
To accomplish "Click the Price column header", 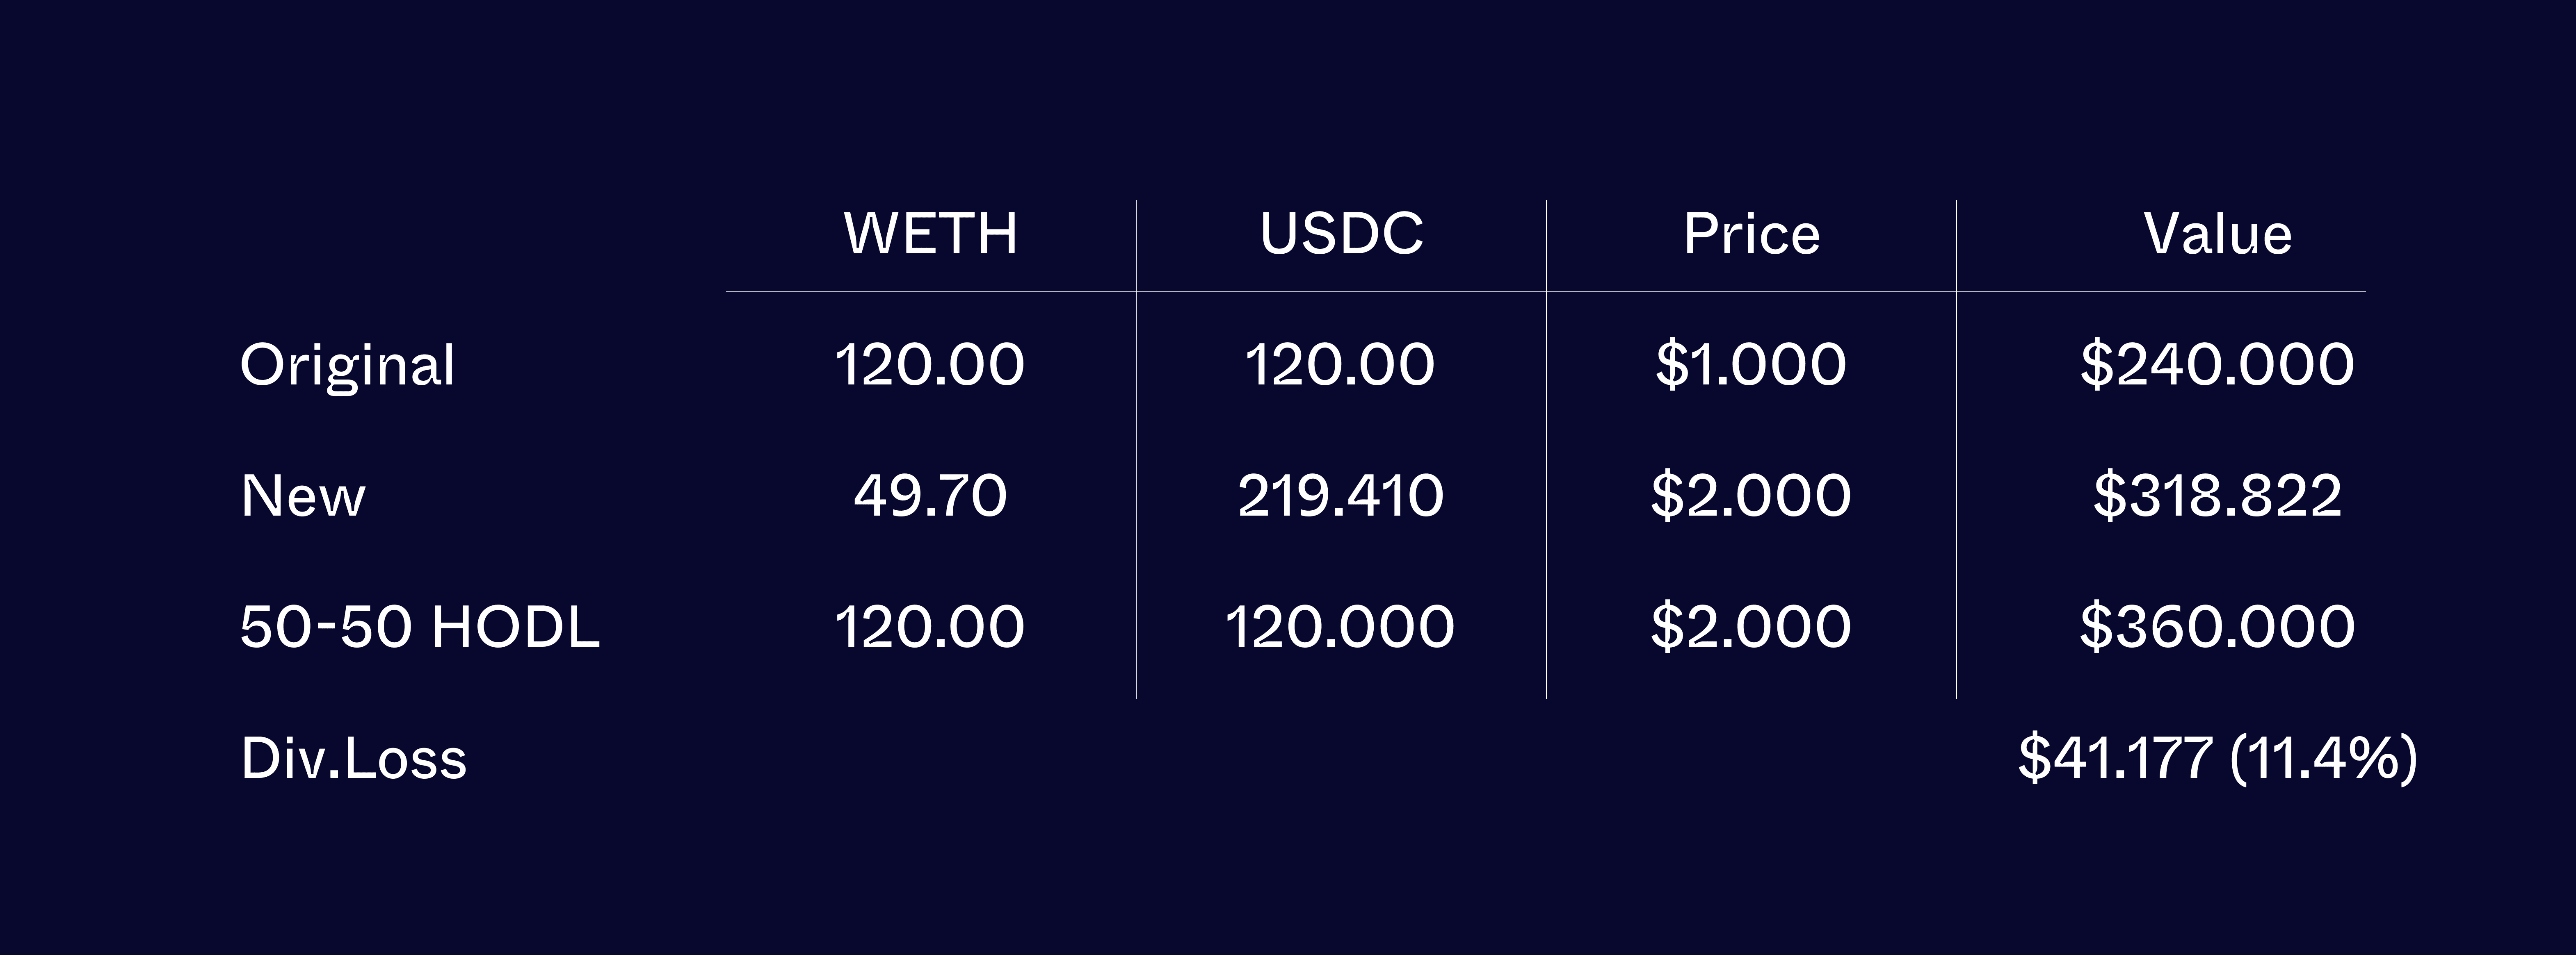I will [x=1751, y=234].
